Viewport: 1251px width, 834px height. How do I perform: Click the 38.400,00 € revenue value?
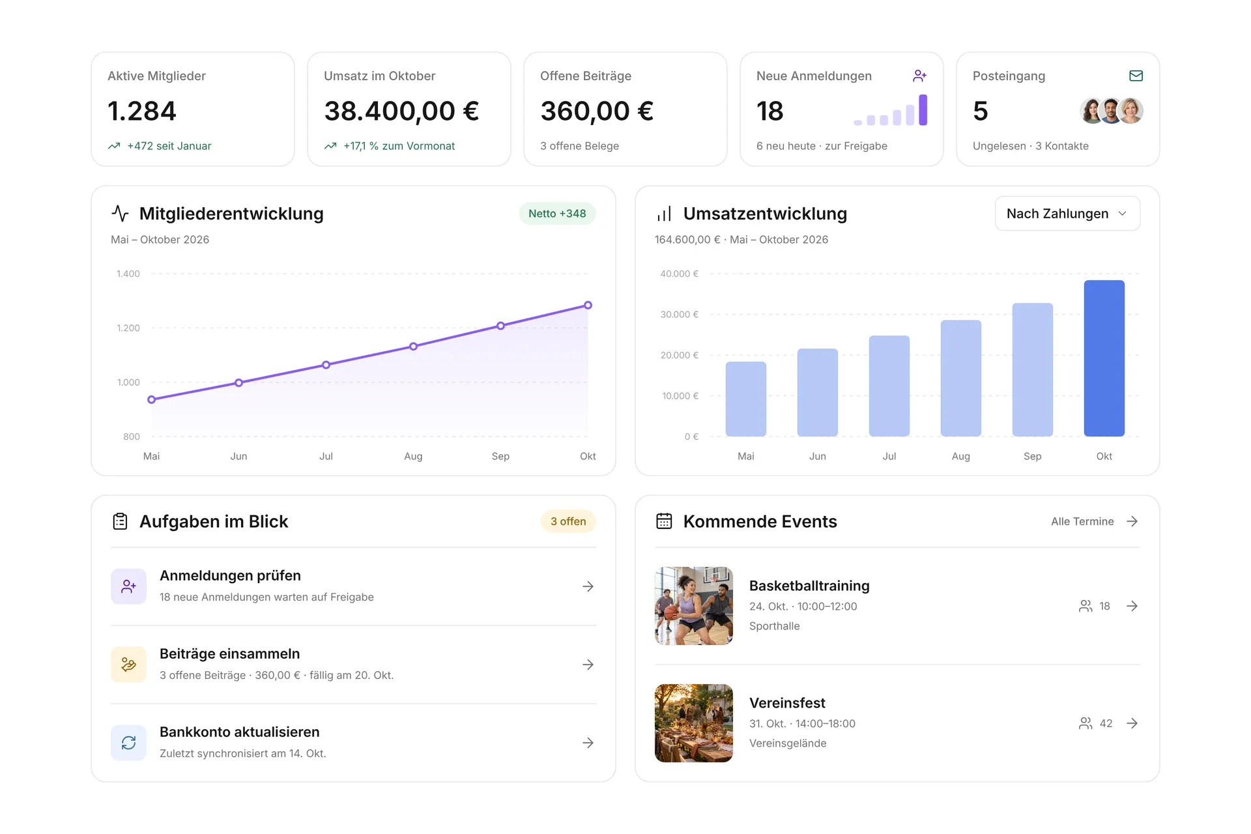click(401, 111)
